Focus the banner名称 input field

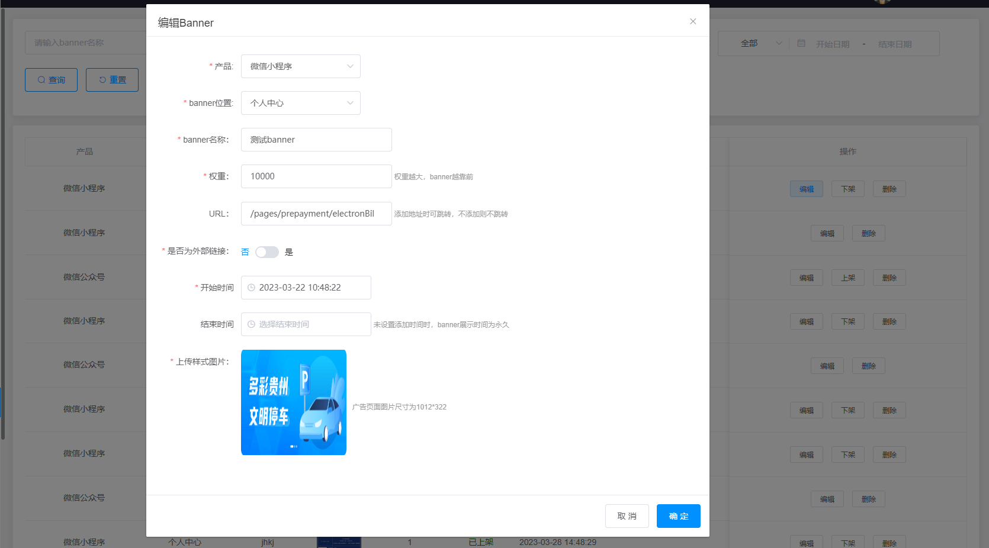tap(316, 140)
